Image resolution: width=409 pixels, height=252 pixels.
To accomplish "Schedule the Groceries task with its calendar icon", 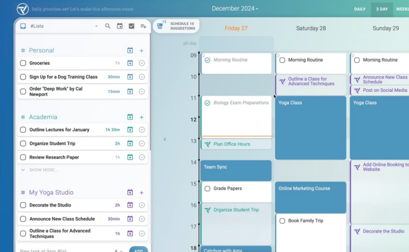I will point(130,63).
